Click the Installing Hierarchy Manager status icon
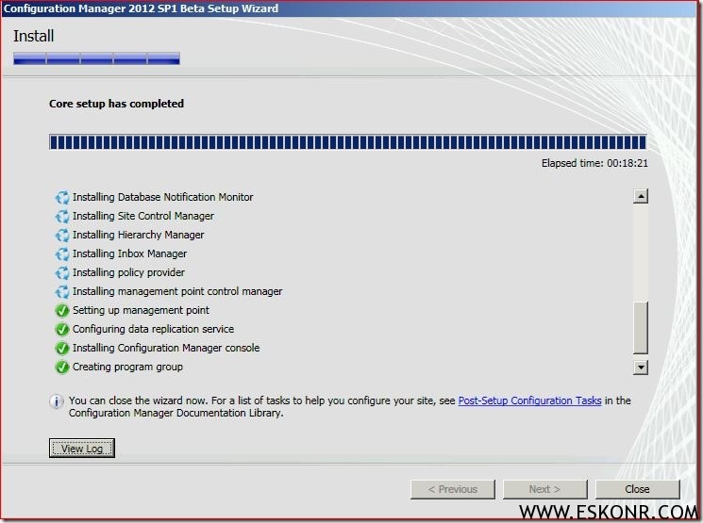 [x=62, y=235]
